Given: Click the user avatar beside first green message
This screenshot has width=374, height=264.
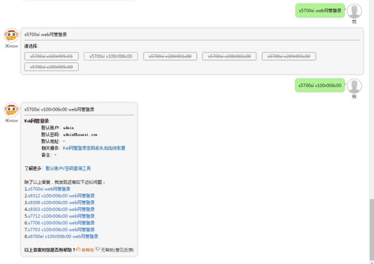Looking at the screenshot, I should (x=354, y=11).
